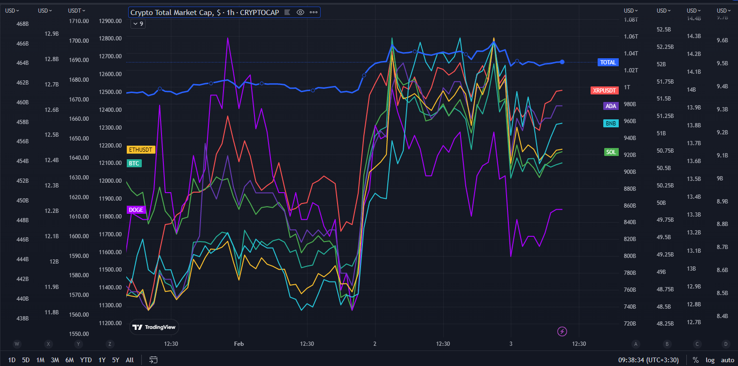Open the USDT currency dropdown
The width and height of the screenshot is (738, 366).
[77, 10]
